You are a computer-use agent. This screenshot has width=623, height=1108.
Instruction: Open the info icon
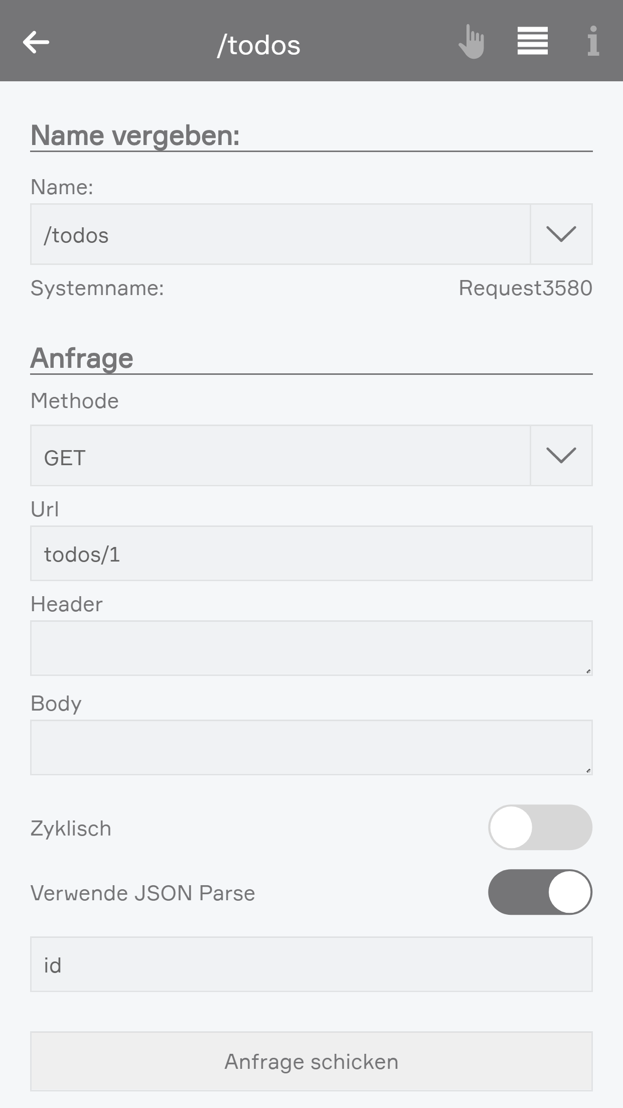pos(593,41)
